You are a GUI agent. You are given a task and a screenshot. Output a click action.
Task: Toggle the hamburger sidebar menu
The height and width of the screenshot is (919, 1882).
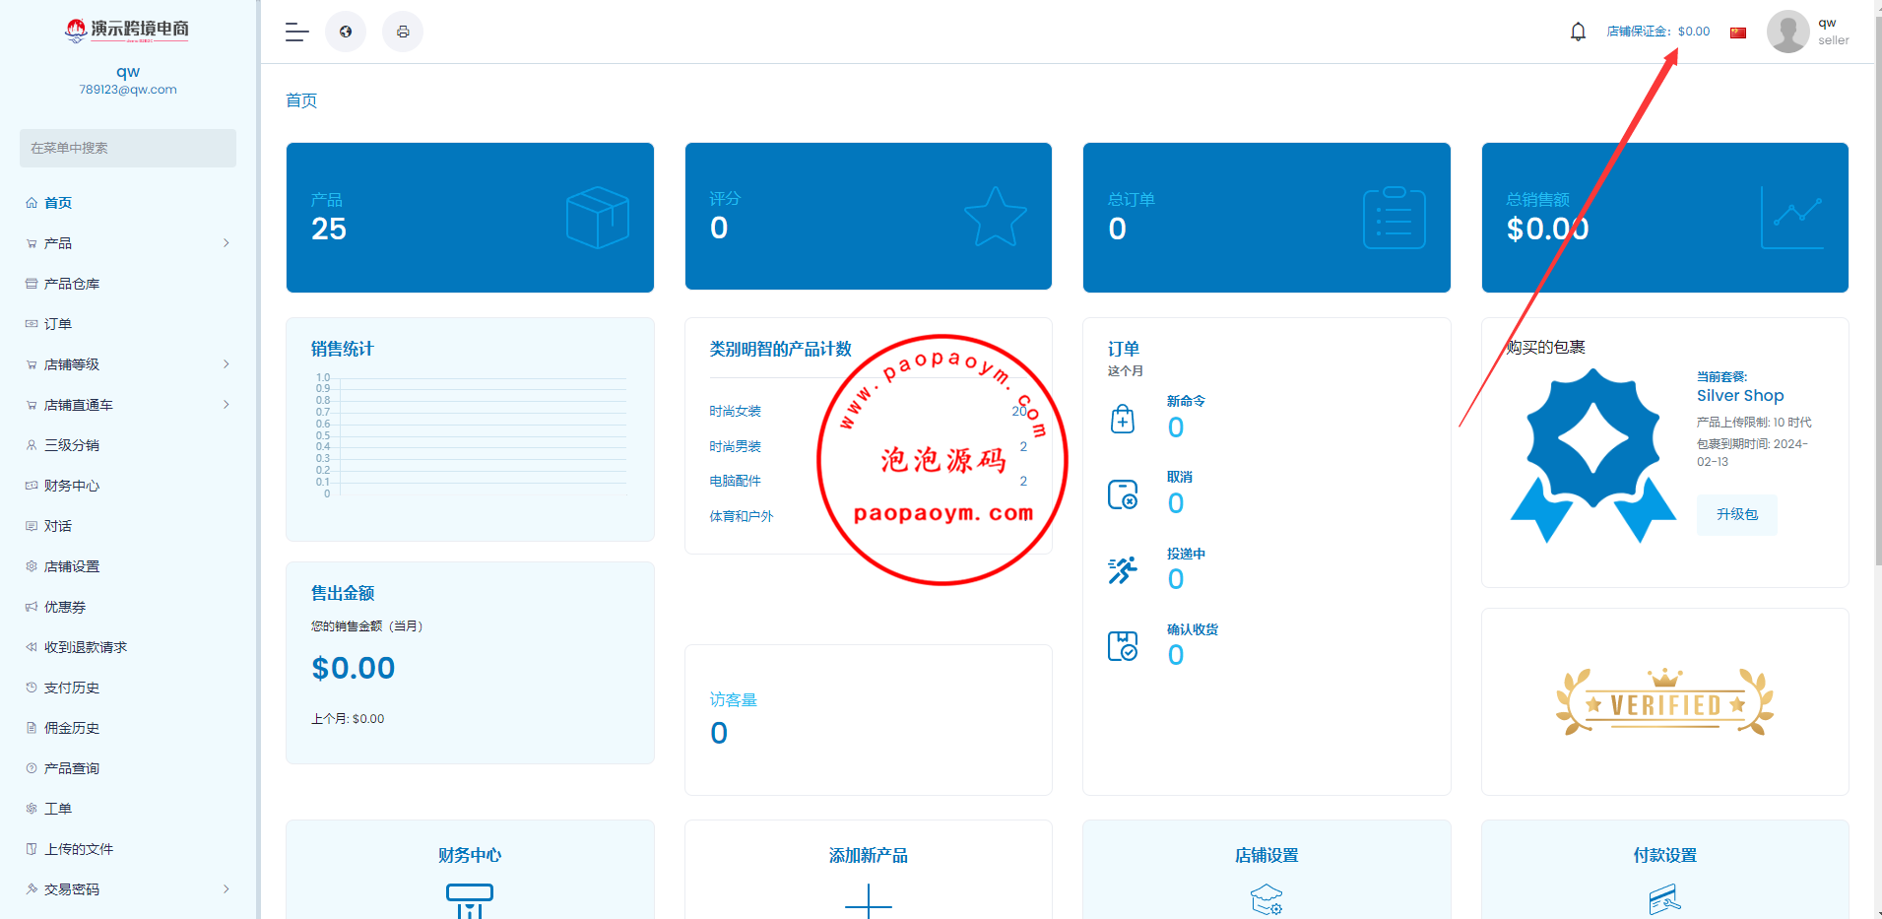(296, 32)
